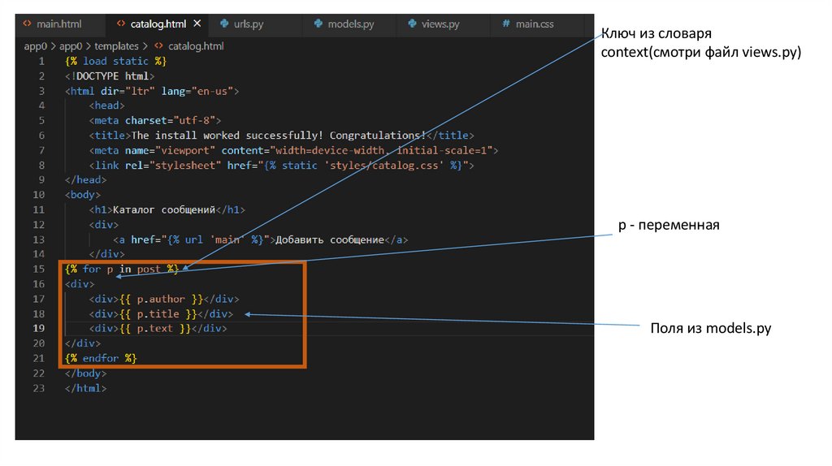Screen dimensions: 832x466
Task: Click the 'charset="utf-8"' meta line
Action: [155, 120]
